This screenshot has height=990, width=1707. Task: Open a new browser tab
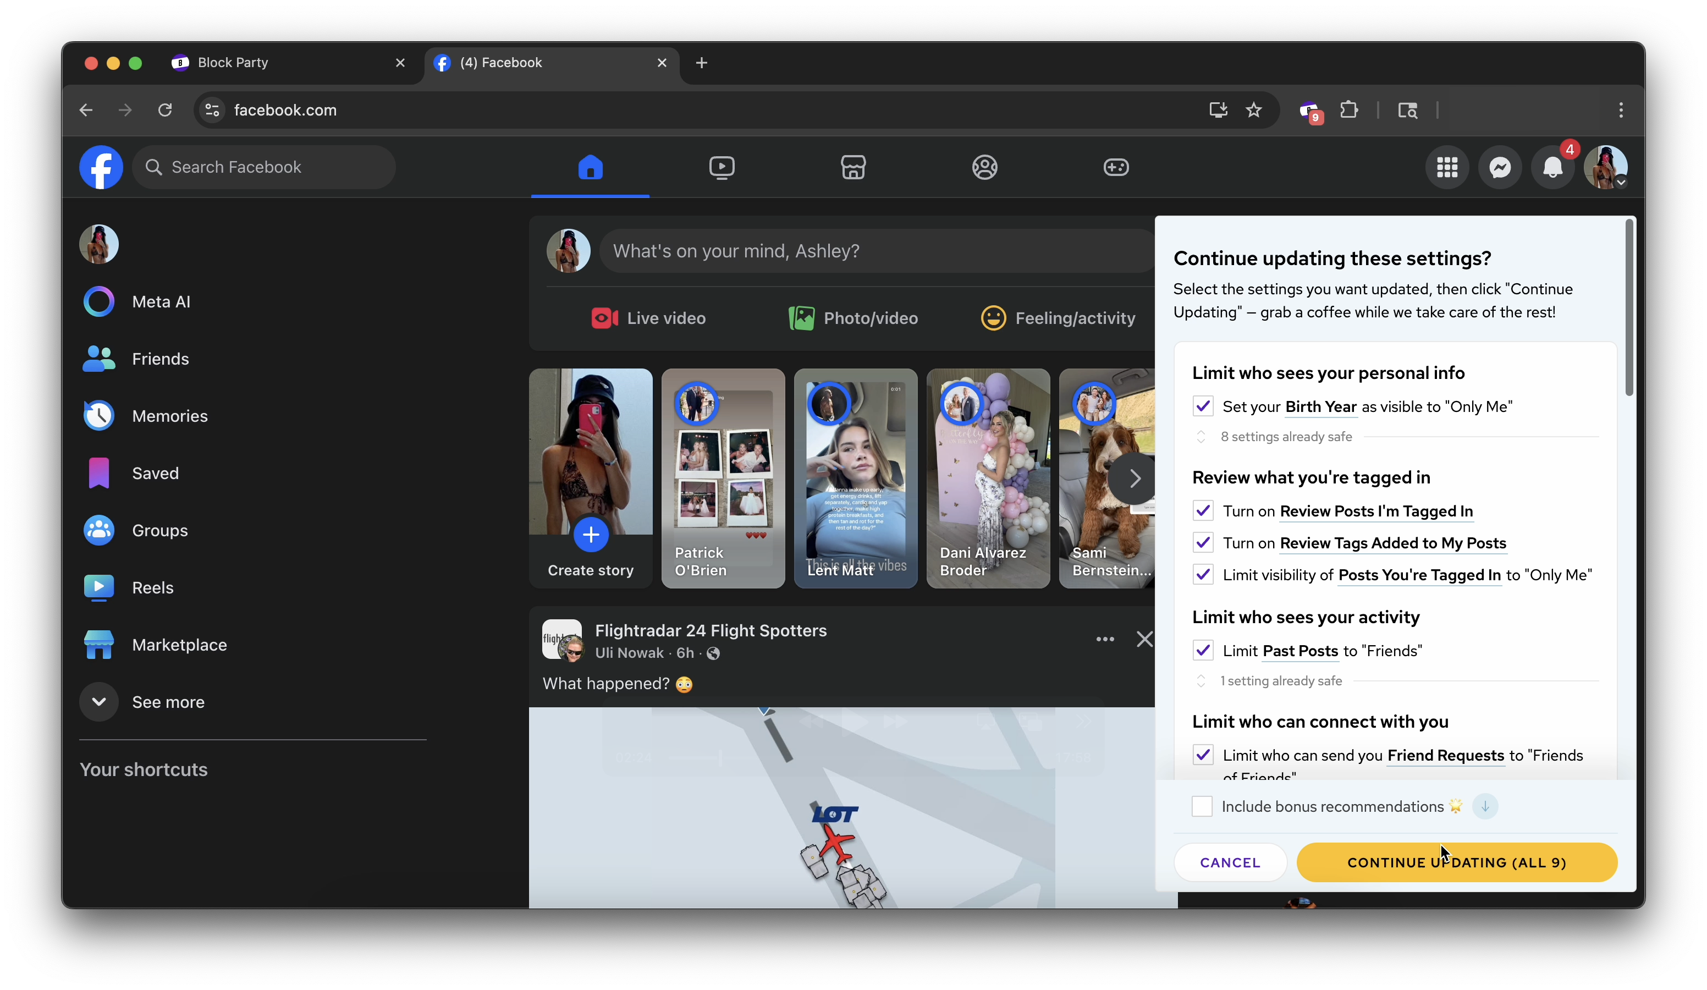point(701,62)
